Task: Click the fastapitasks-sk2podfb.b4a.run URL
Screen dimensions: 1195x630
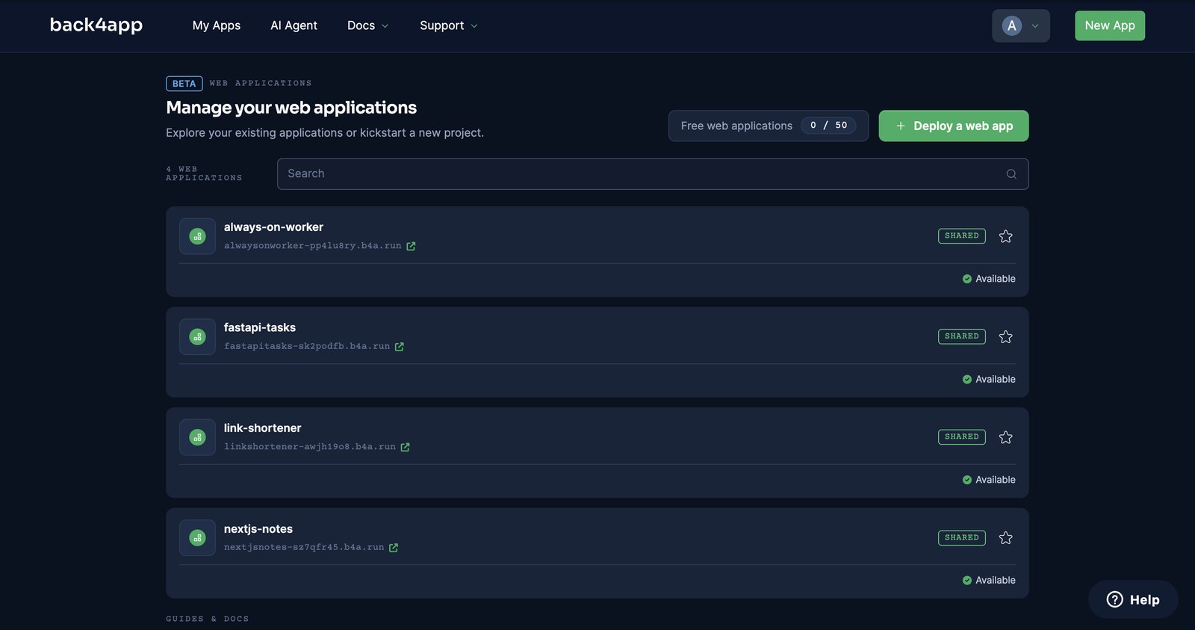Action: point(307,347)
